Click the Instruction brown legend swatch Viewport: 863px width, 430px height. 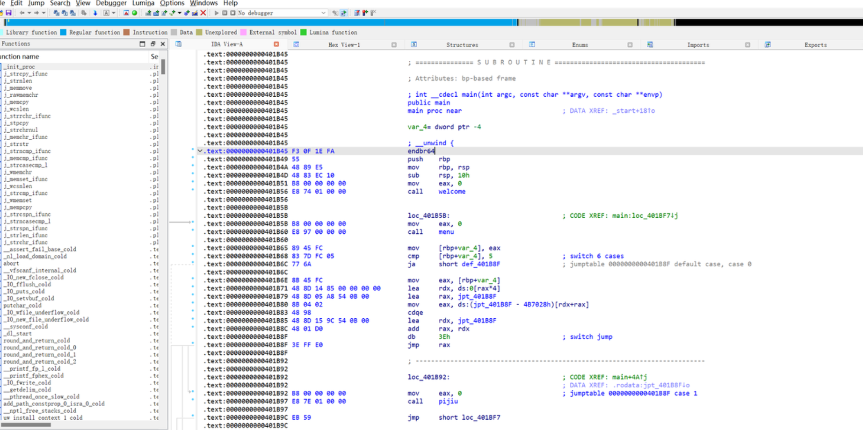click(x=126, y=32)
